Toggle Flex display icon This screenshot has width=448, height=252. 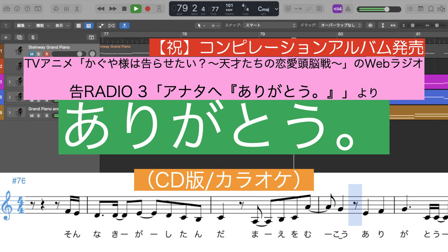click(112, 26)
